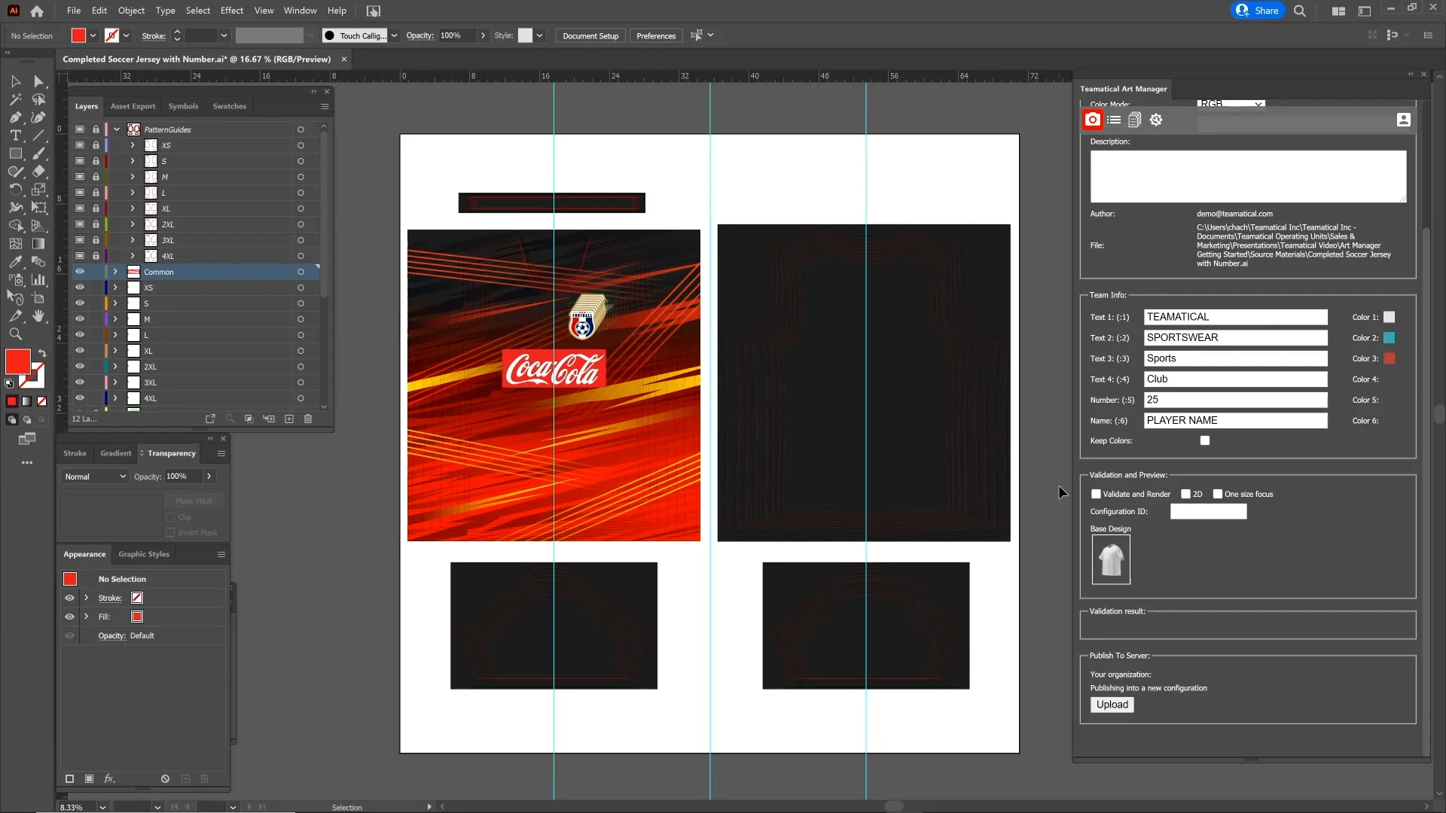Choose the Eyedropper tool

(x=15, y=262)
